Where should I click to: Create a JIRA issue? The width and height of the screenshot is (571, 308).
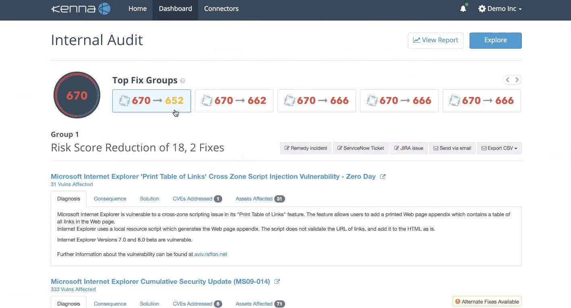click(409, 148)
